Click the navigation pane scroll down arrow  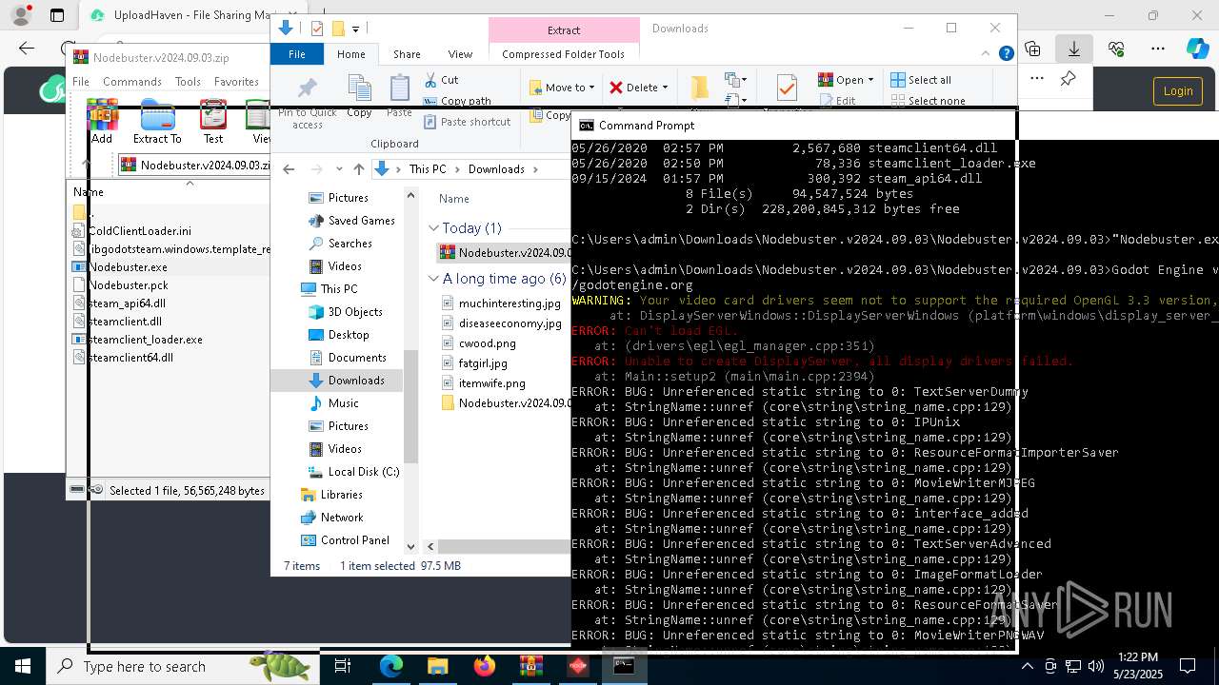(x=411, y=546)
